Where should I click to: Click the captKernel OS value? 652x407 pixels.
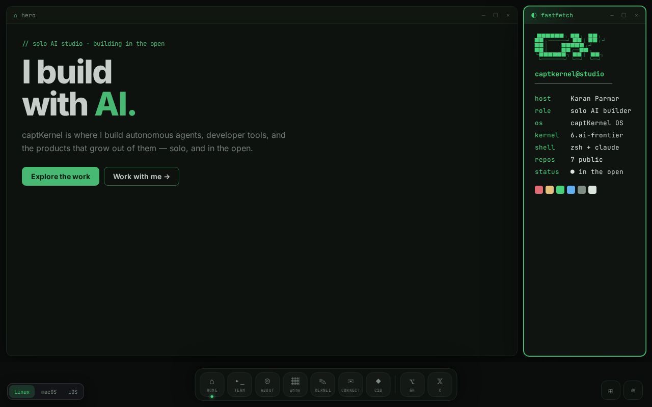597,123
